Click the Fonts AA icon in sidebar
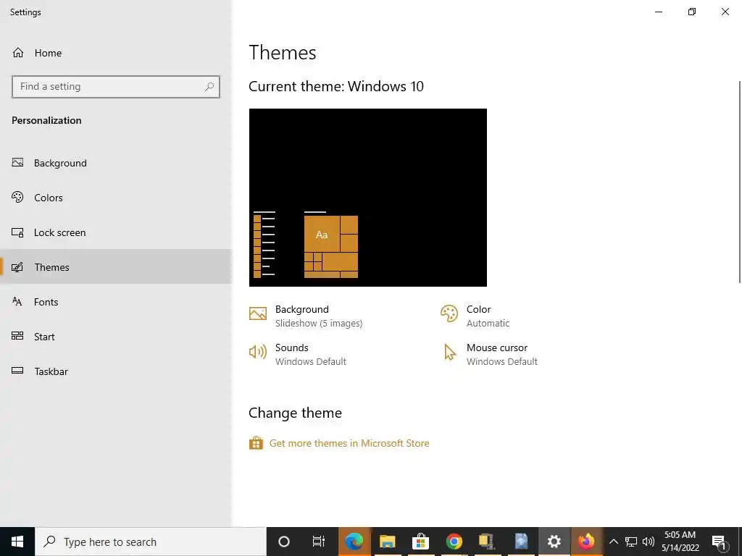742x556 pixels. tap(17, 302)
